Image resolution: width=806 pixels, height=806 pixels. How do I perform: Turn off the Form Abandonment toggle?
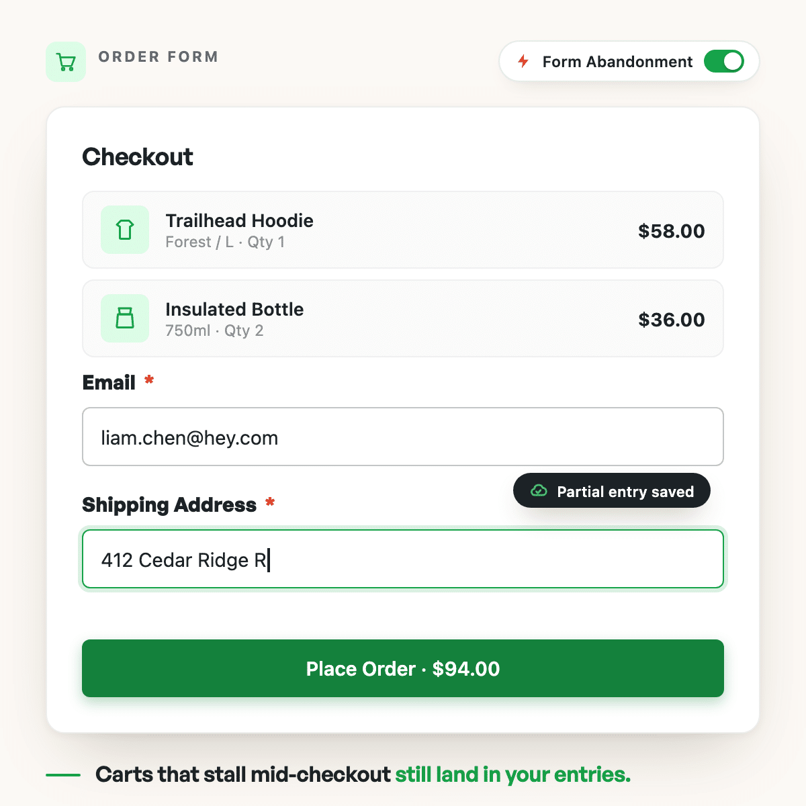point(723,62)
